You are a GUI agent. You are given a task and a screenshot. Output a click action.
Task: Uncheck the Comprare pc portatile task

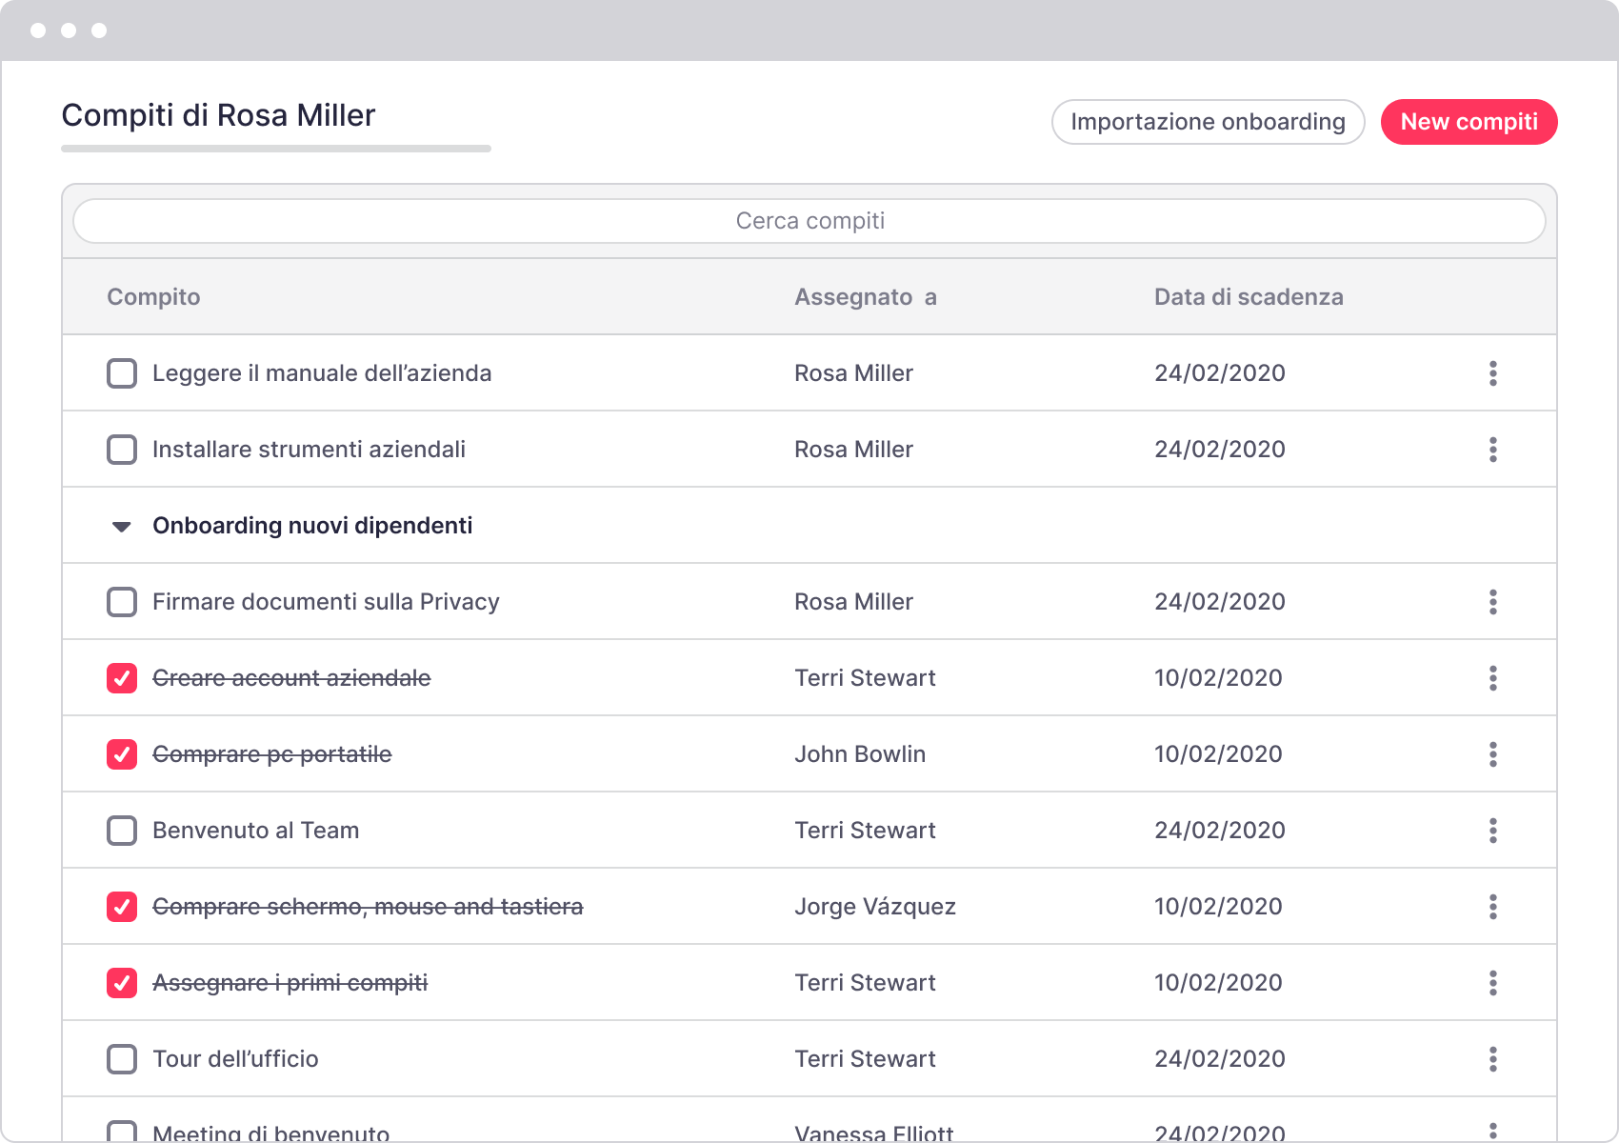[x=122, y=754]
